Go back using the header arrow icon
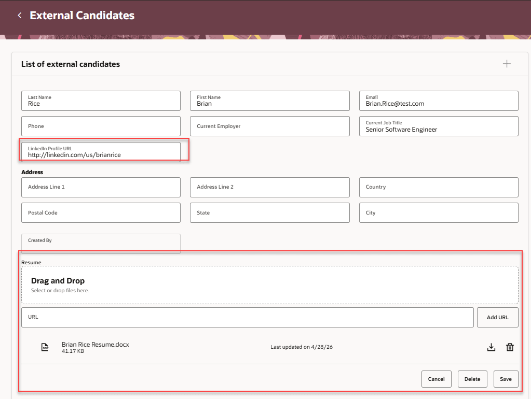The image size is (531, 399). coord(20,15)
